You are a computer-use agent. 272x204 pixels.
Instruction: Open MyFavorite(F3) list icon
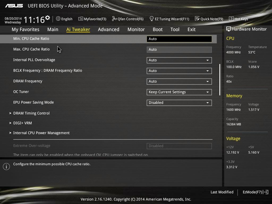coord(80,19)
